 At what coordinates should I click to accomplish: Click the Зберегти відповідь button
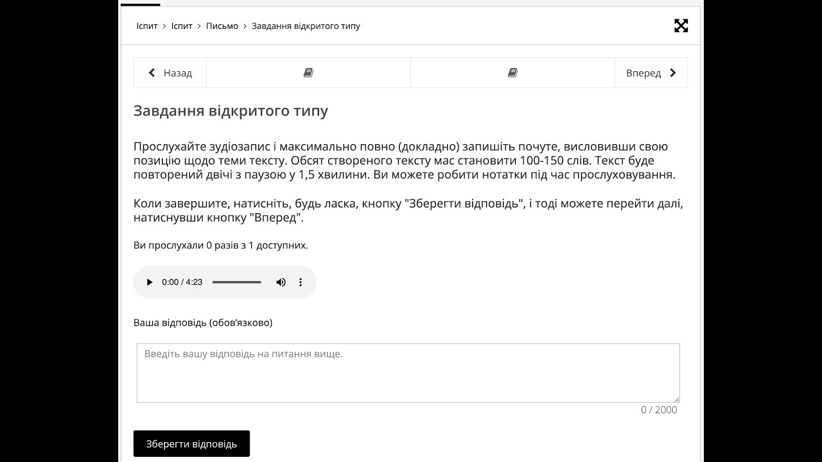tap(191, 444)
